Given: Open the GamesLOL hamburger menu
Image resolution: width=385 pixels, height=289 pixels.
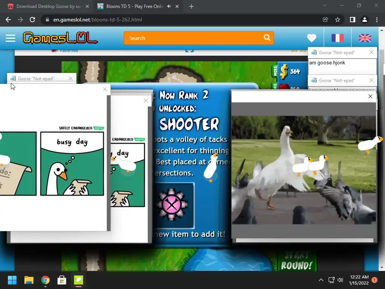Looking at the screenshot, I should pos(11,38).
